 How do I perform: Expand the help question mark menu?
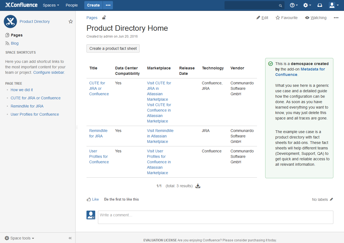(x=294, y=5)
